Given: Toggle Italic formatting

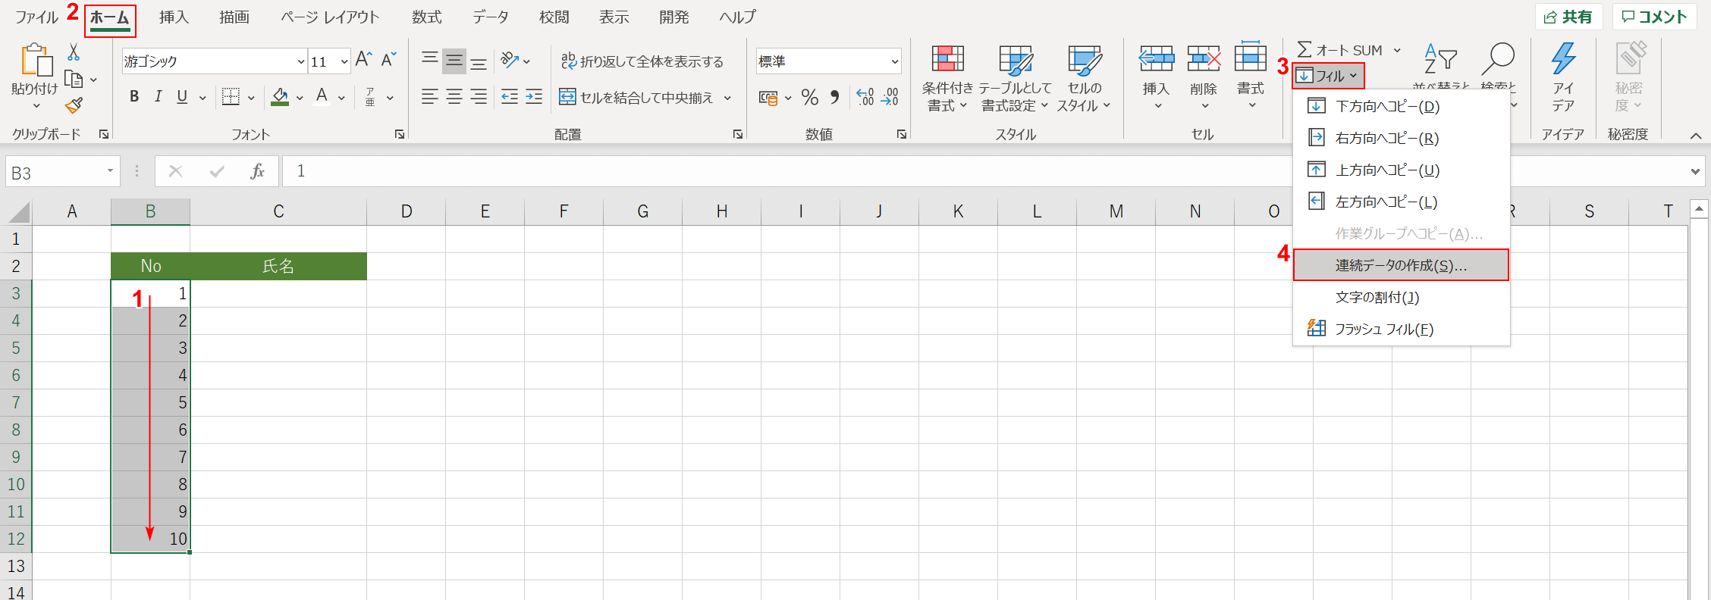Looking at the screenshot, I should click(158, 96).
